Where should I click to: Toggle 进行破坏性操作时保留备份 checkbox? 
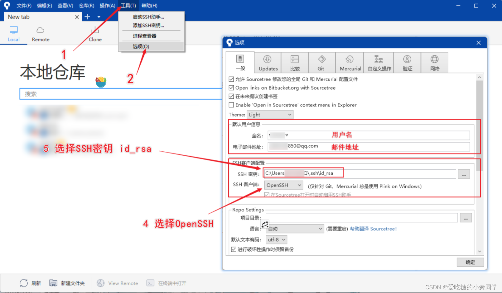click(x=234, y=249)
